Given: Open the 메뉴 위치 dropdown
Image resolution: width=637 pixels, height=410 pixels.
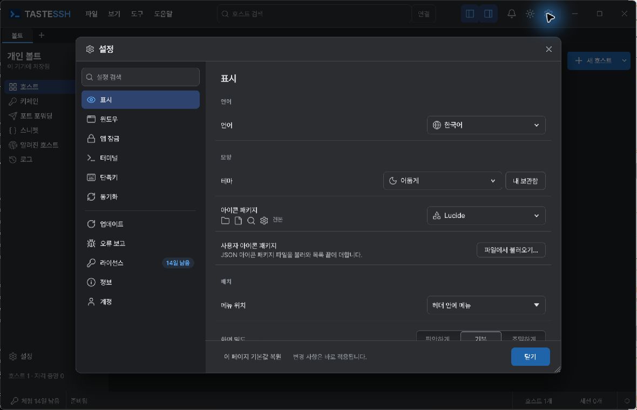Looking at the screenshot, I should 486,305.
